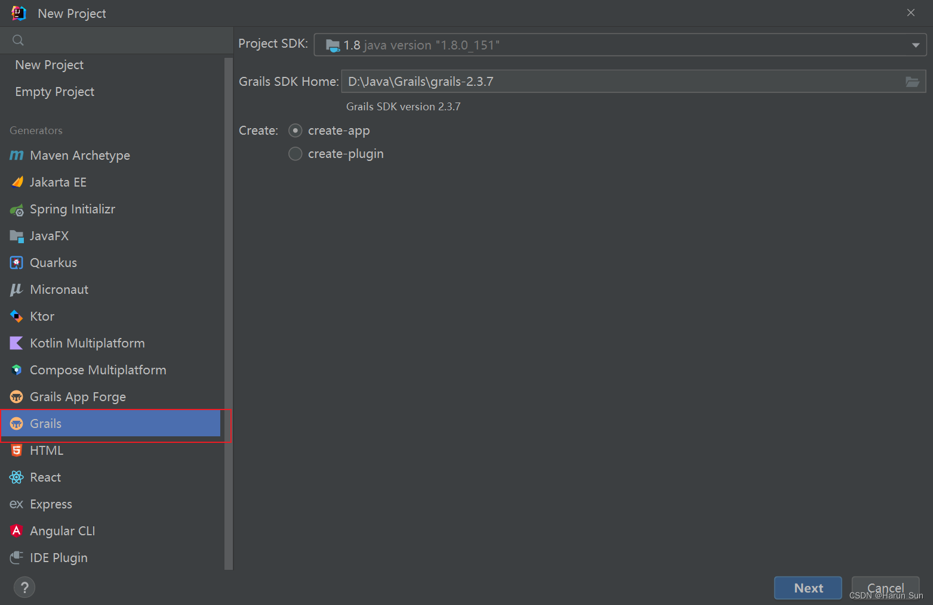Image resolution: width=933 pixels, height=605 pixels.
Task: Click the Grails App Forge icon
Action: [17, 397]
